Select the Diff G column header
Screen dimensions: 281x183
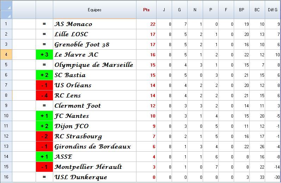(x=273, y=10)
